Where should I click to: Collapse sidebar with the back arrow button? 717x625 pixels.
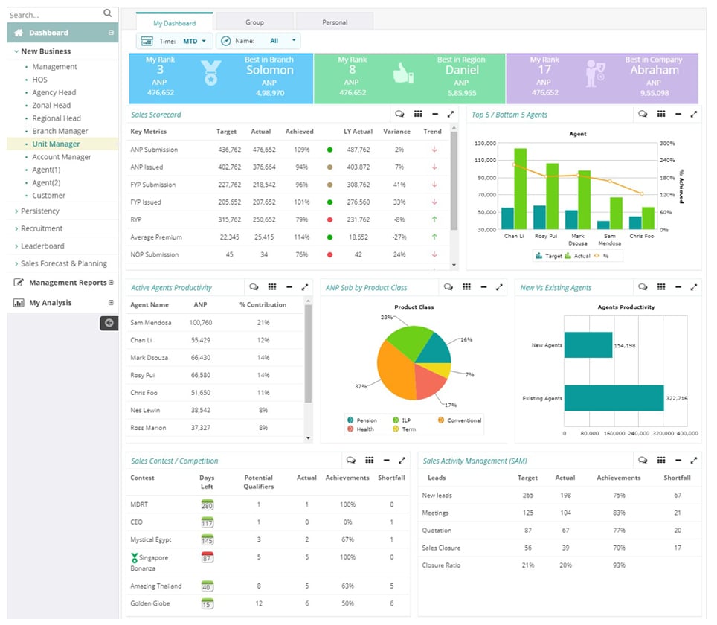pyautogui.click(x=109, y=323)
